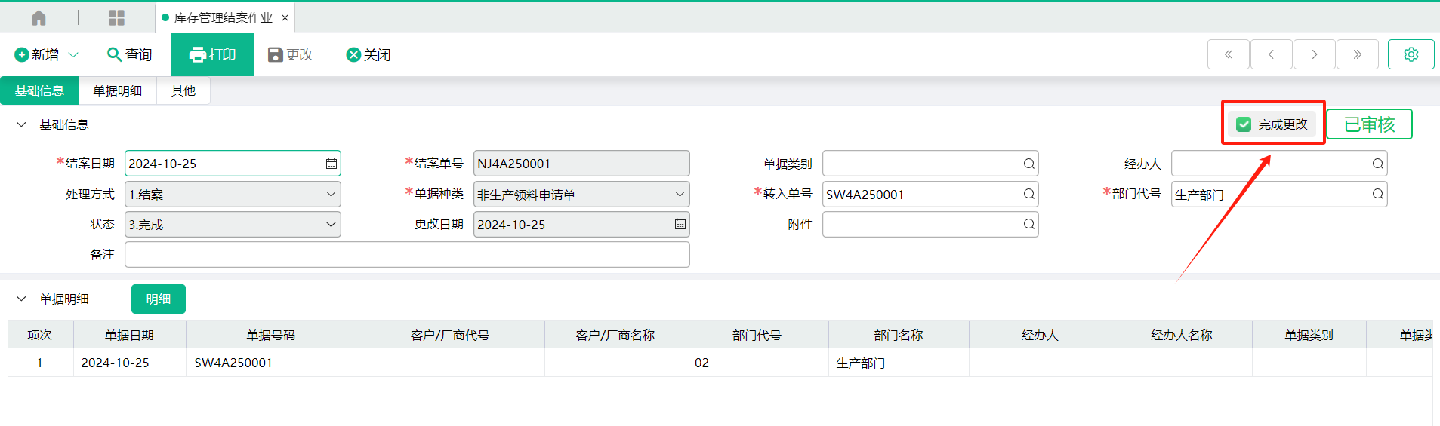Navigate to the next record

[1314, 54]
